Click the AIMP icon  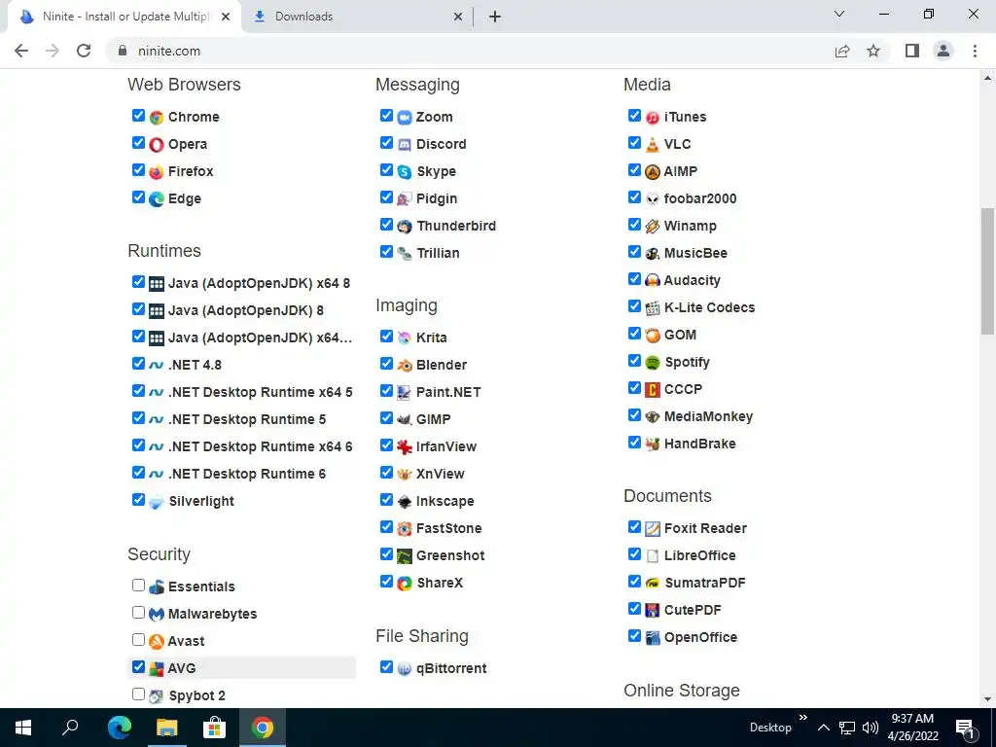click(653, 172)
